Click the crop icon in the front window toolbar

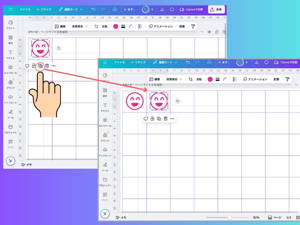click(190, 79)
